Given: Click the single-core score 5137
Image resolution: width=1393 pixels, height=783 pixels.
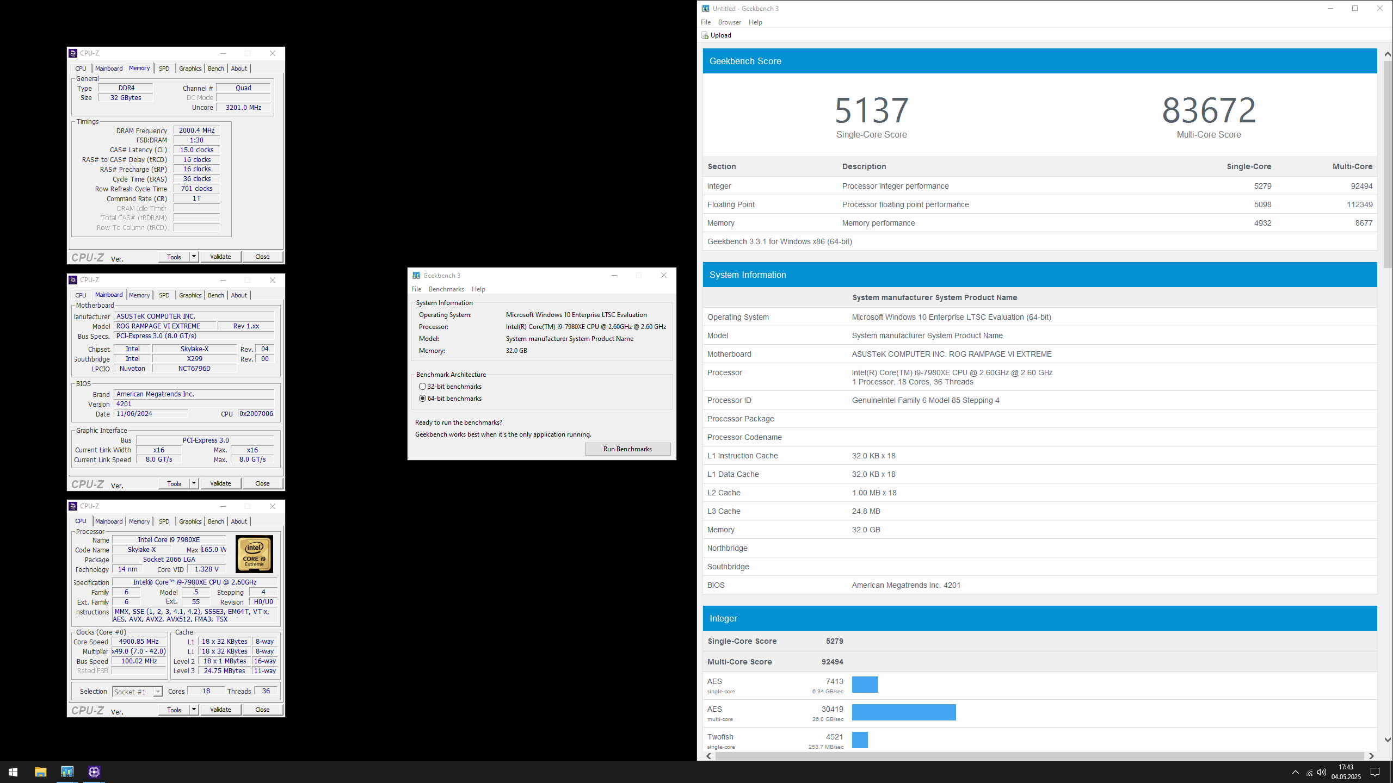Looking at the screenshot, I should click(x=871, y=110).
